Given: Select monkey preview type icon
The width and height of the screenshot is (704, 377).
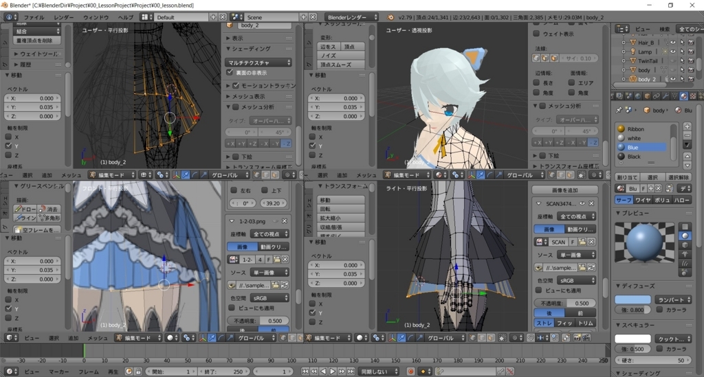Looking at the screenshot, I should 685,254.
